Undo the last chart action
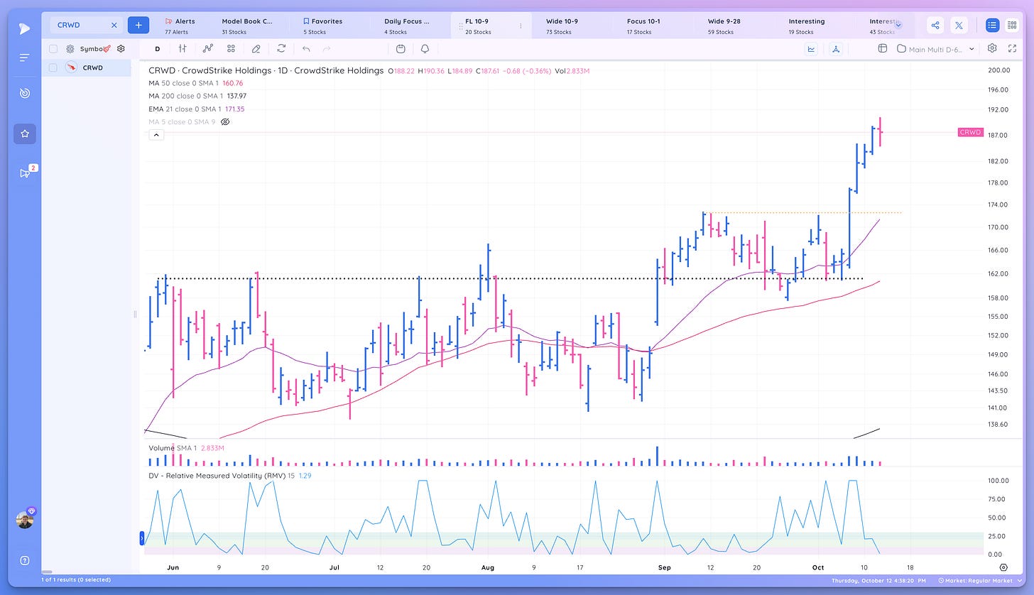Viewport: 1034px width, 595px height. pyautogui.click(x=306, y=49)
